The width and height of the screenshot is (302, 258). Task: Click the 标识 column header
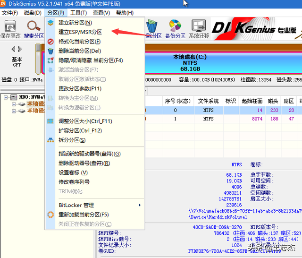(231, 101)
